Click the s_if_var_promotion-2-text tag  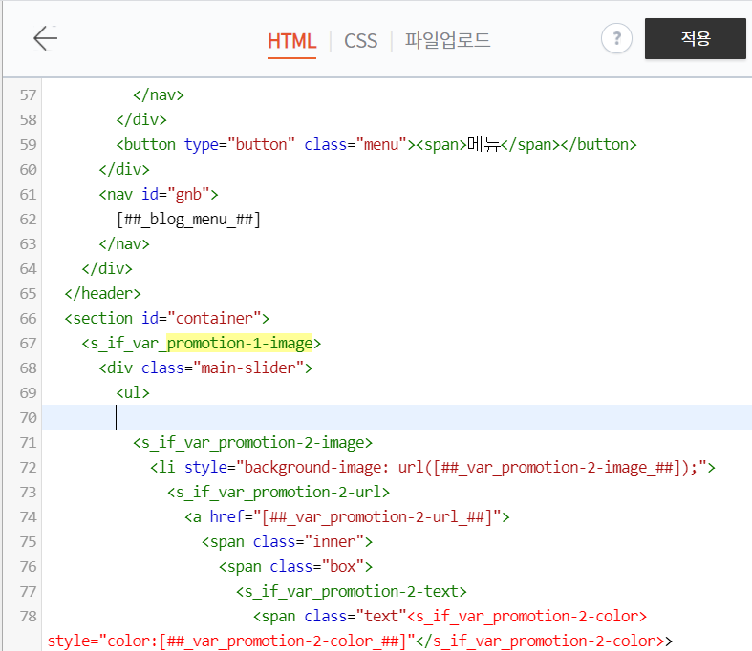coord(352,592)
